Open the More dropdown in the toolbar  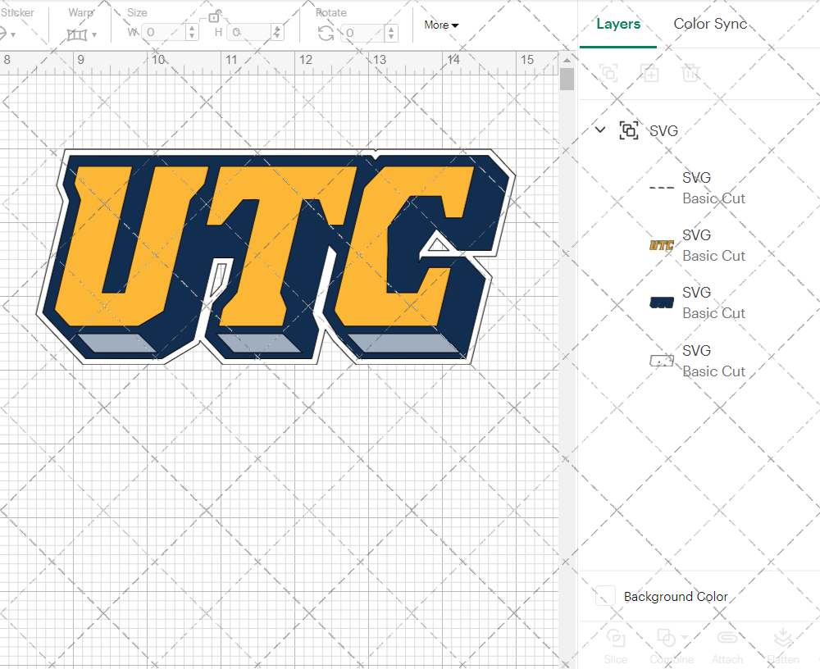[x=440, y=25]
